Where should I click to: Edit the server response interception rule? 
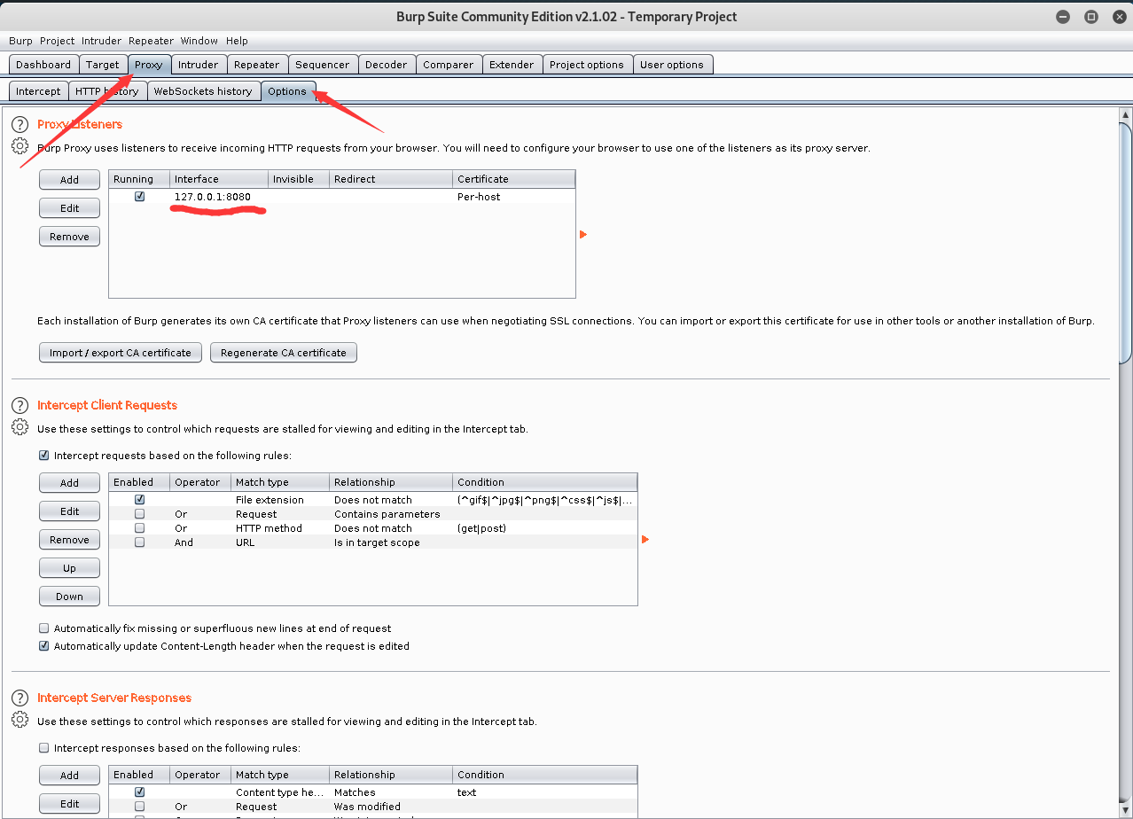[x=69, y=804]
